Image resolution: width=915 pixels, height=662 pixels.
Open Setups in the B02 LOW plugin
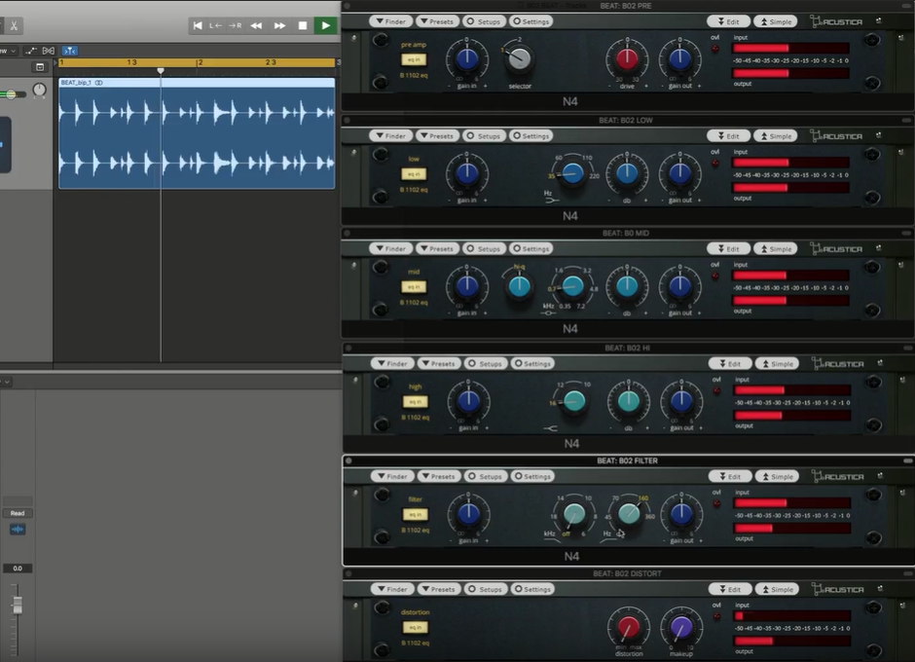pyautogui.click(x=483, y=136)
